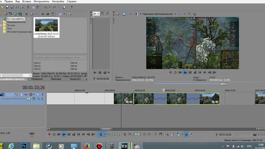265x149 pixels.
Task: Go to End button under preview window
Action: [205, 72]
